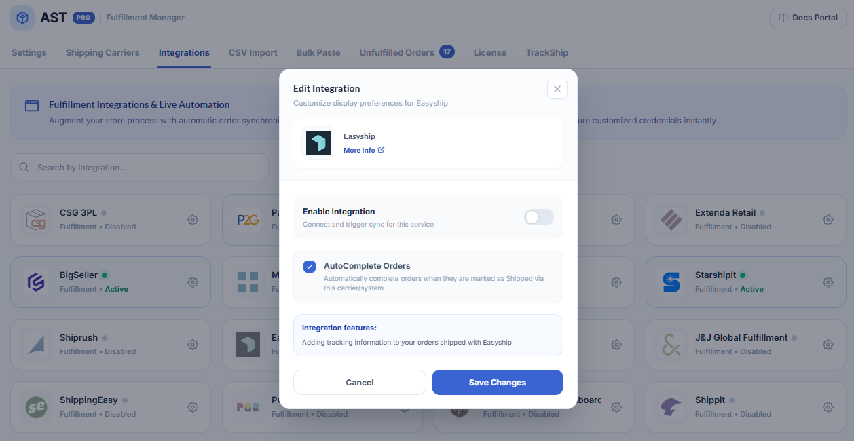Viewport: 854px width, 441px height.
Task: Click the Save Changes button
Action: pos(498,382)
